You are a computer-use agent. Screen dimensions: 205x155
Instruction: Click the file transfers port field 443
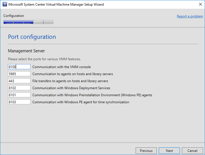(19, 81)
